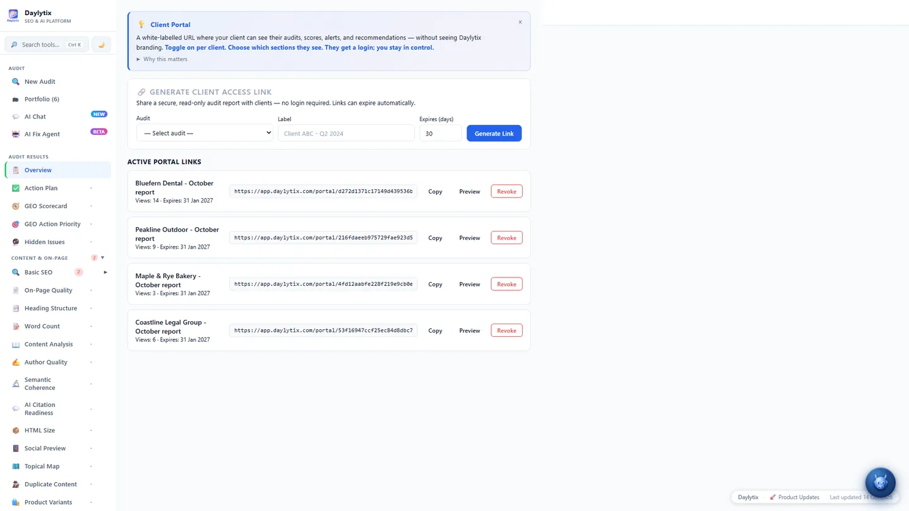Click the Action Plan checkmark icon

[16, 188]
